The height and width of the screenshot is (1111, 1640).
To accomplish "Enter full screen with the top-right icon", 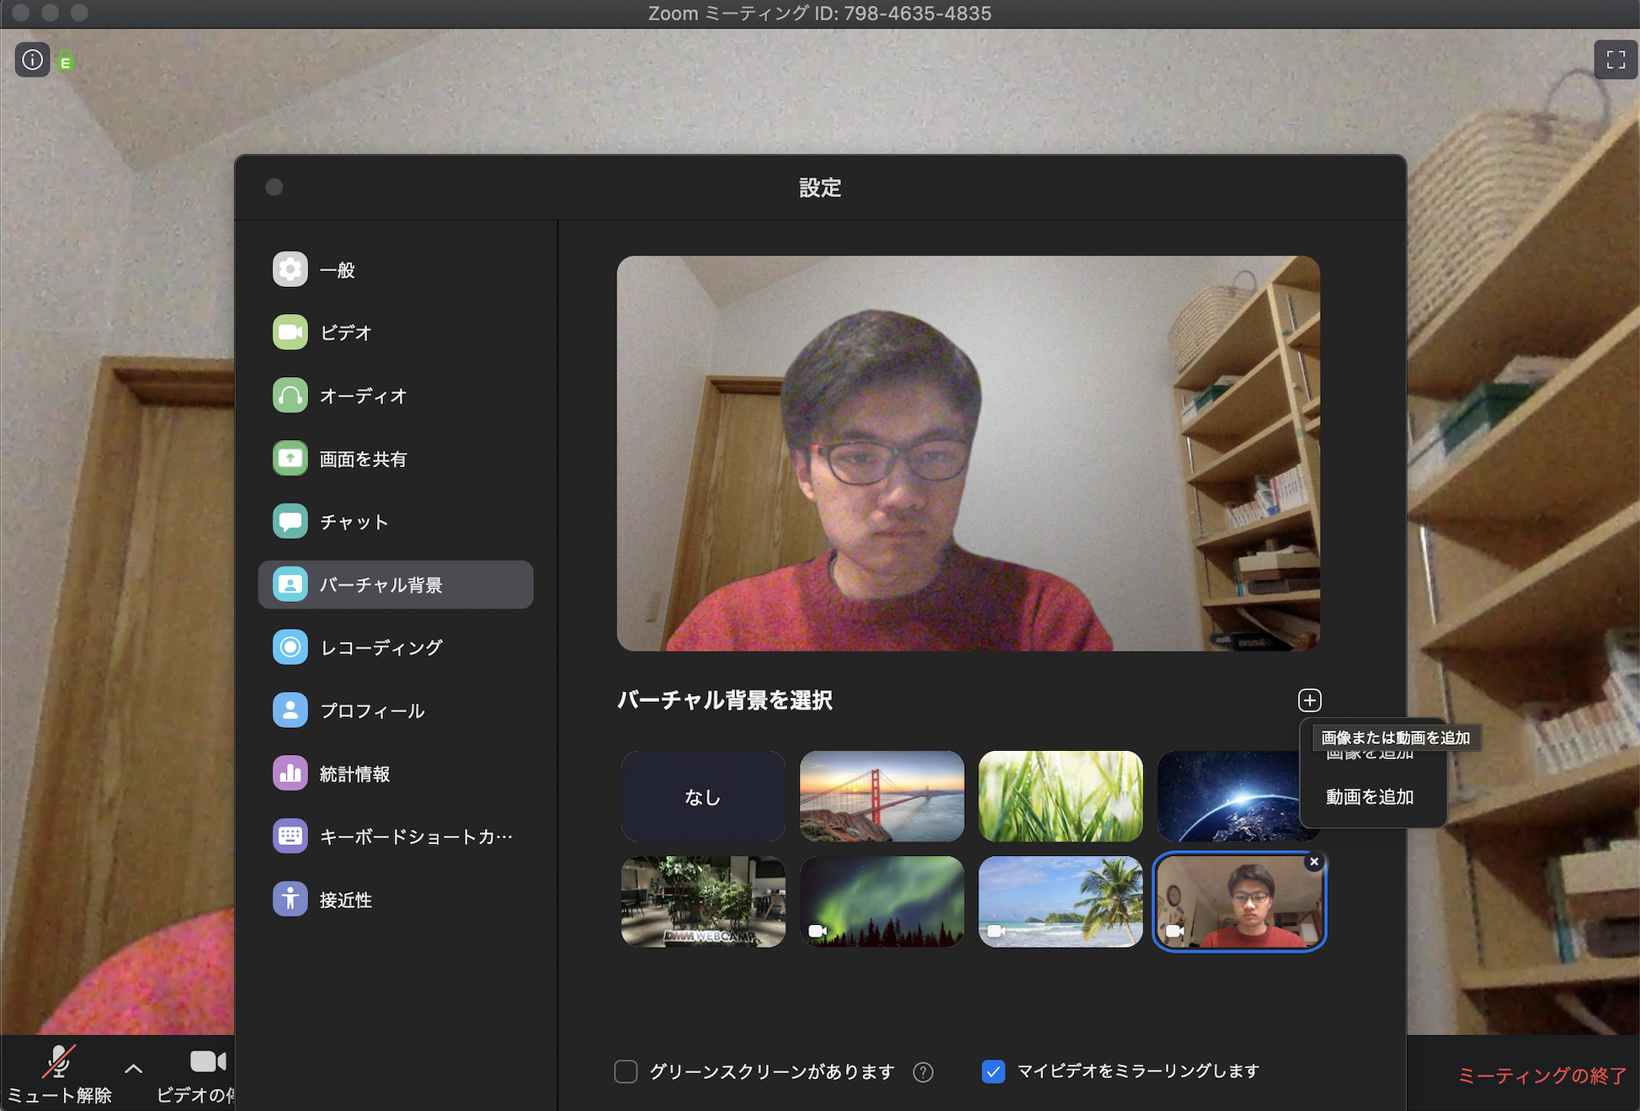I will coord(1616,60).
